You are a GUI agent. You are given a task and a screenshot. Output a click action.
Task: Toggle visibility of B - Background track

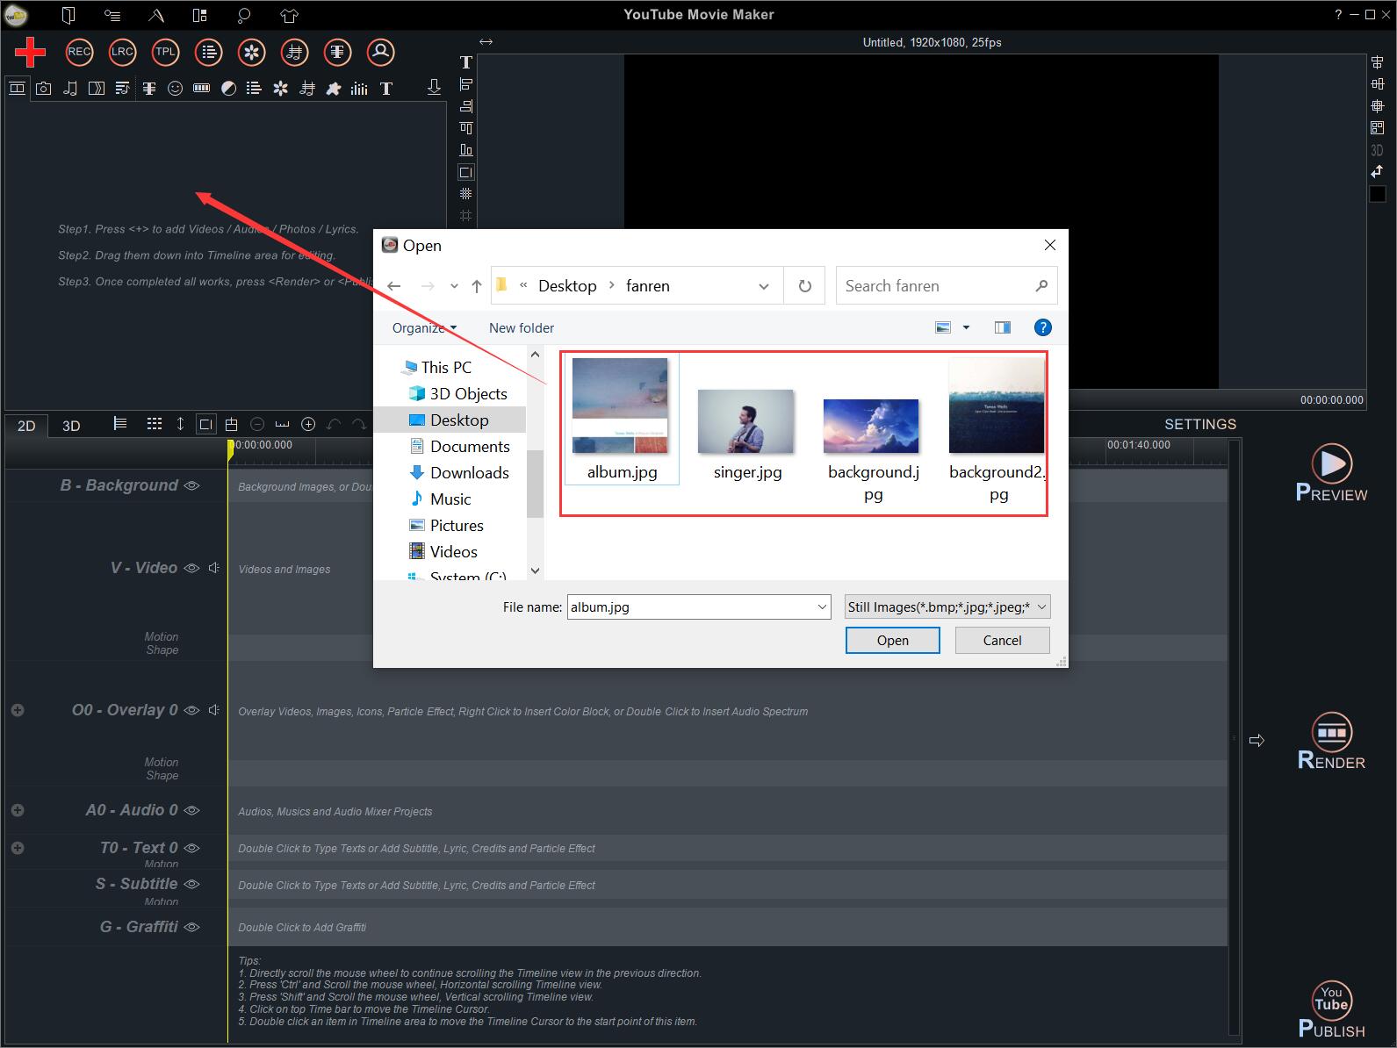tap(191, 485)
